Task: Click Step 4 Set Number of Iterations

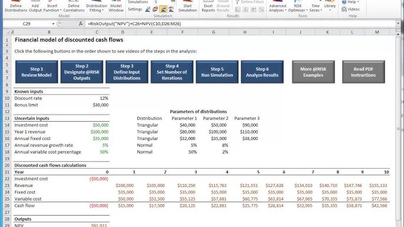Action: click(x=172, y=72)
